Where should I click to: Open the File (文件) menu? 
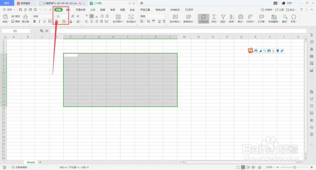pyautogui.click(x=9, y=10)
